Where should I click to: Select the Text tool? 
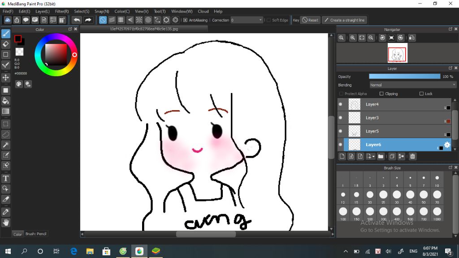(x=5, y=178)
